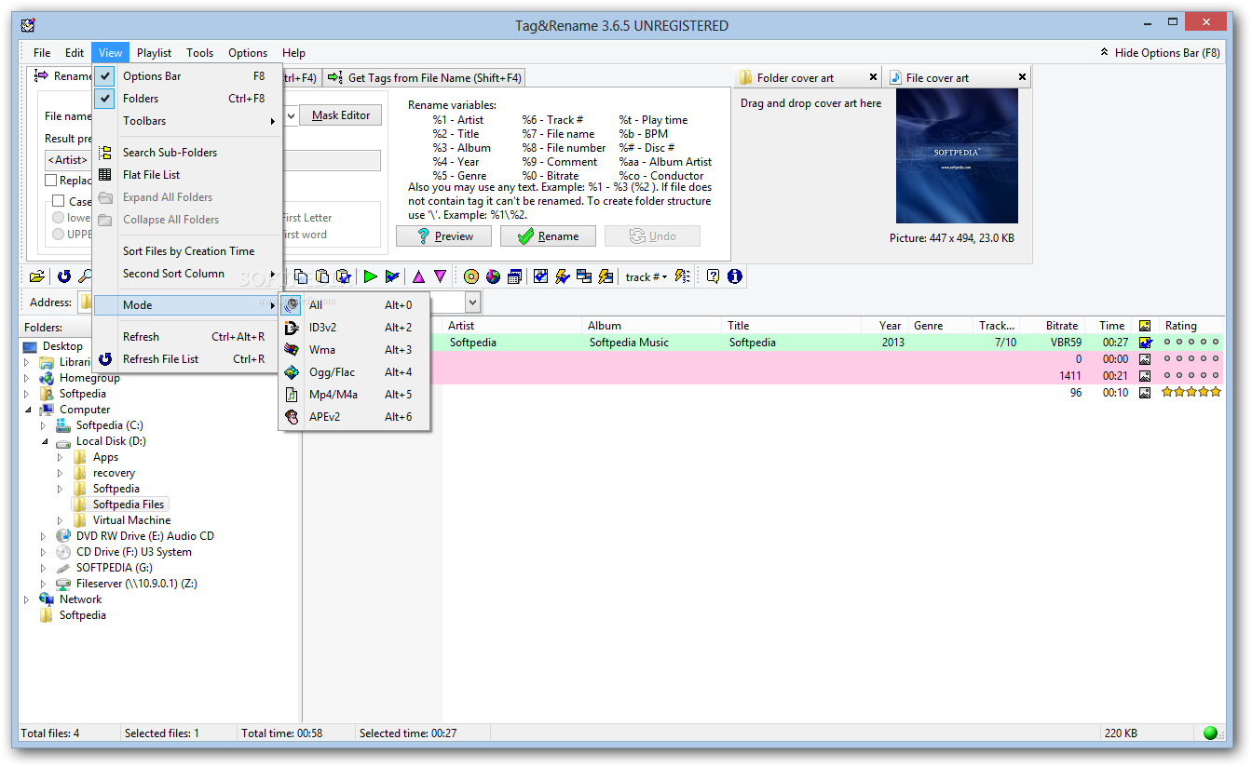
Task: Select ID3v2 mode from the submenu
Action: (354, 328)
